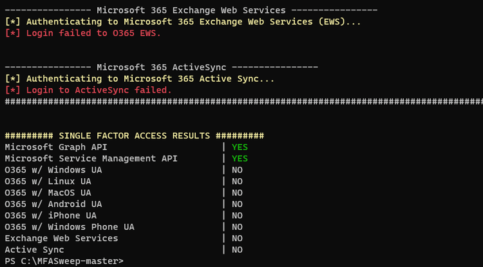Click the PowerShell prompt PS C:\MFASweep-master>
483x267 pixels.
(x=64, y=261)
